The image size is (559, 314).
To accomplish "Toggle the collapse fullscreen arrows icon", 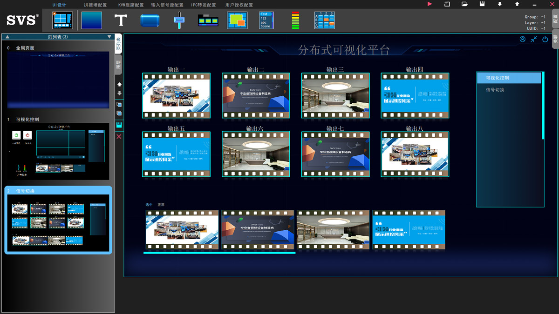I will point(534,40).
